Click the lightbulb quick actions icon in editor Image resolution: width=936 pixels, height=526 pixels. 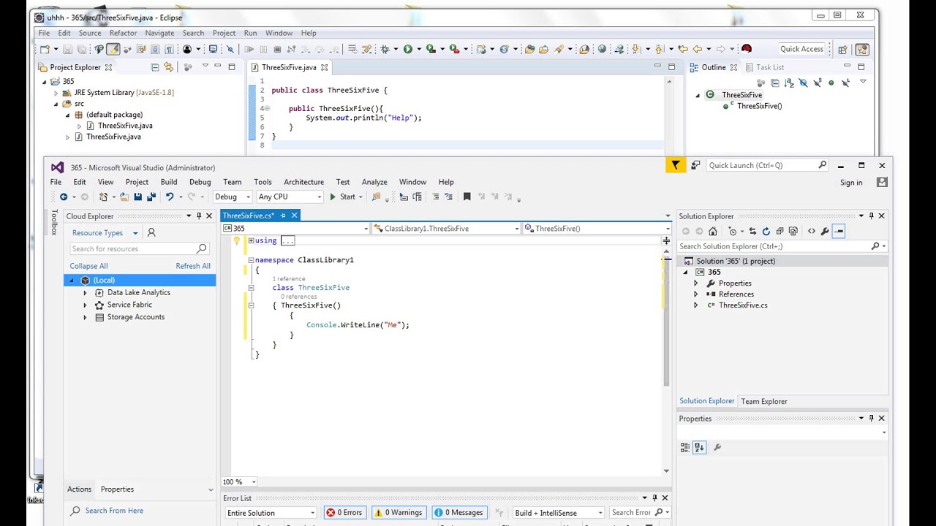pos(237,240)
